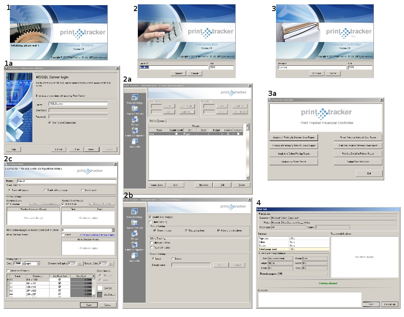The image size is (404, 317).
Task: Open General Settings icon in Users and Security window
Action: (135, 97)
